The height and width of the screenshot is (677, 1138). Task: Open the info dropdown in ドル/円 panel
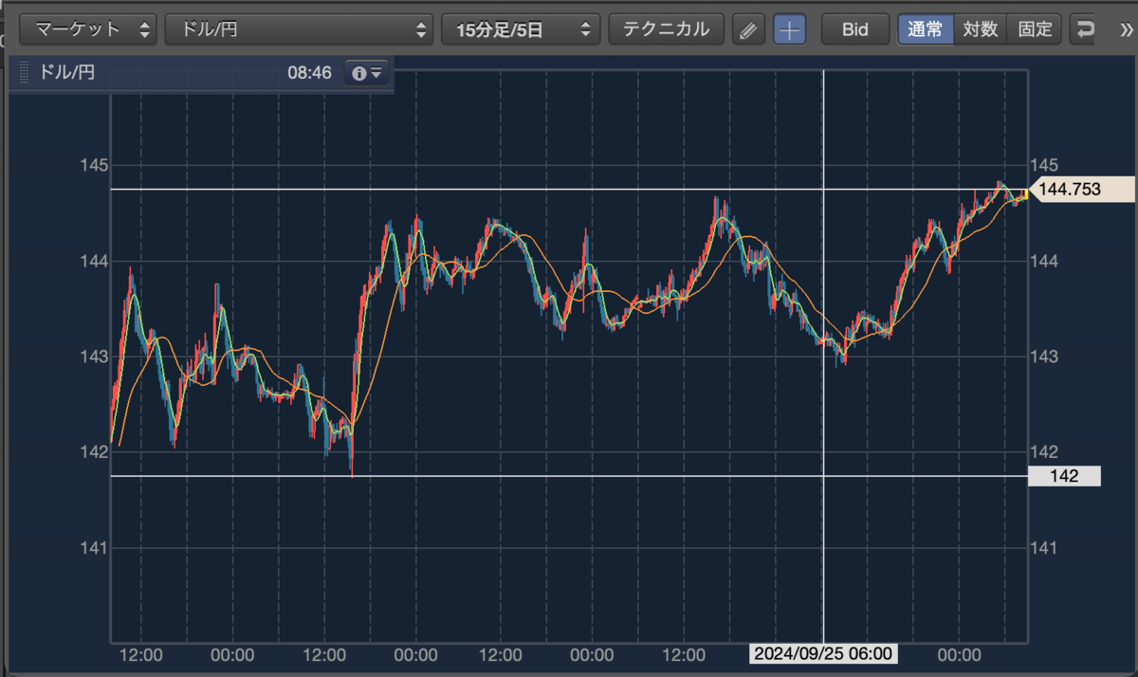coord(366,72)
